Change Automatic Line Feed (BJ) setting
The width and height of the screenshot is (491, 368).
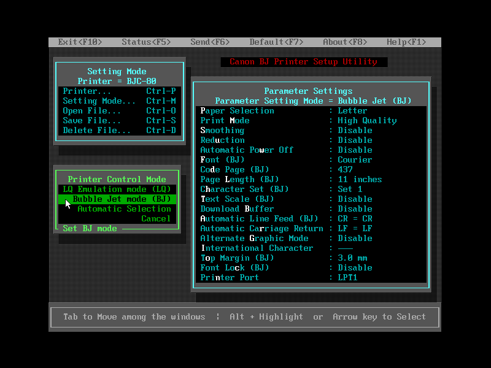click(311, 219)
